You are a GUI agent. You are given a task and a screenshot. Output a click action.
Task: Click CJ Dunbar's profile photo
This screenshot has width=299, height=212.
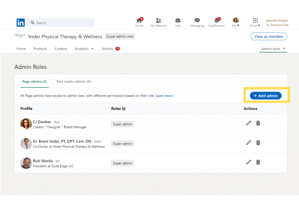pos(26,124)
